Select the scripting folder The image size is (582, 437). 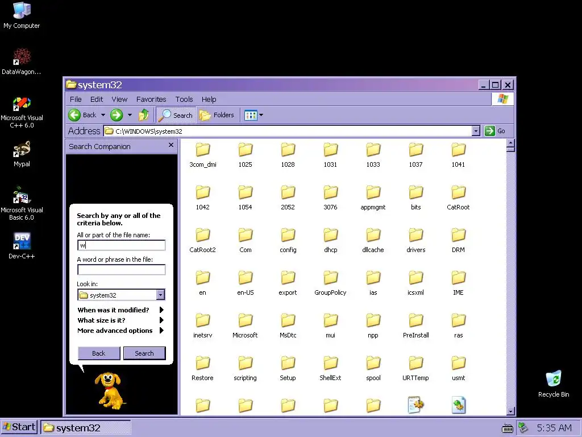pos(245,368)
